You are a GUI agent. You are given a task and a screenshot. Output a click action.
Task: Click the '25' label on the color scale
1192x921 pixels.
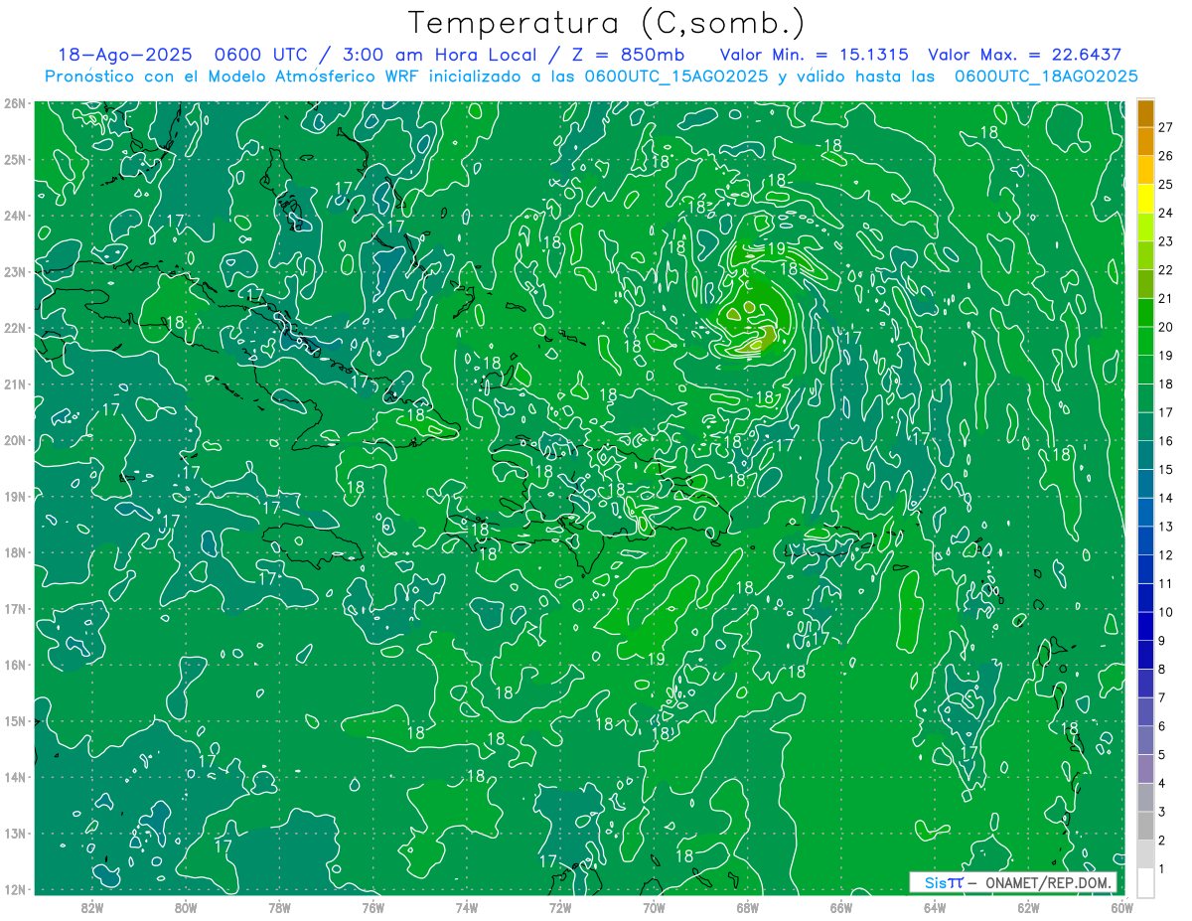pyautogui.click(x=1165, y=185)
